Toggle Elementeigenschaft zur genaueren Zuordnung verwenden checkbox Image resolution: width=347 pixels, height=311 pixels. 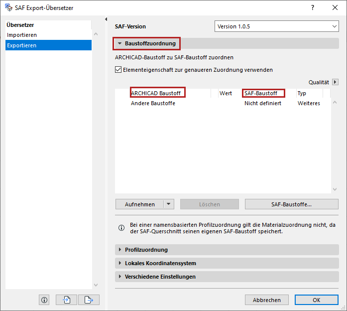coord(118,70)
